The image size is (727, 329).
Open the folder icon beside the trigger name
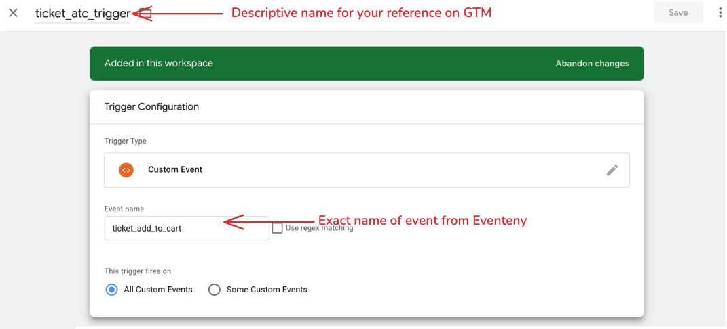(x=145, y=13)
